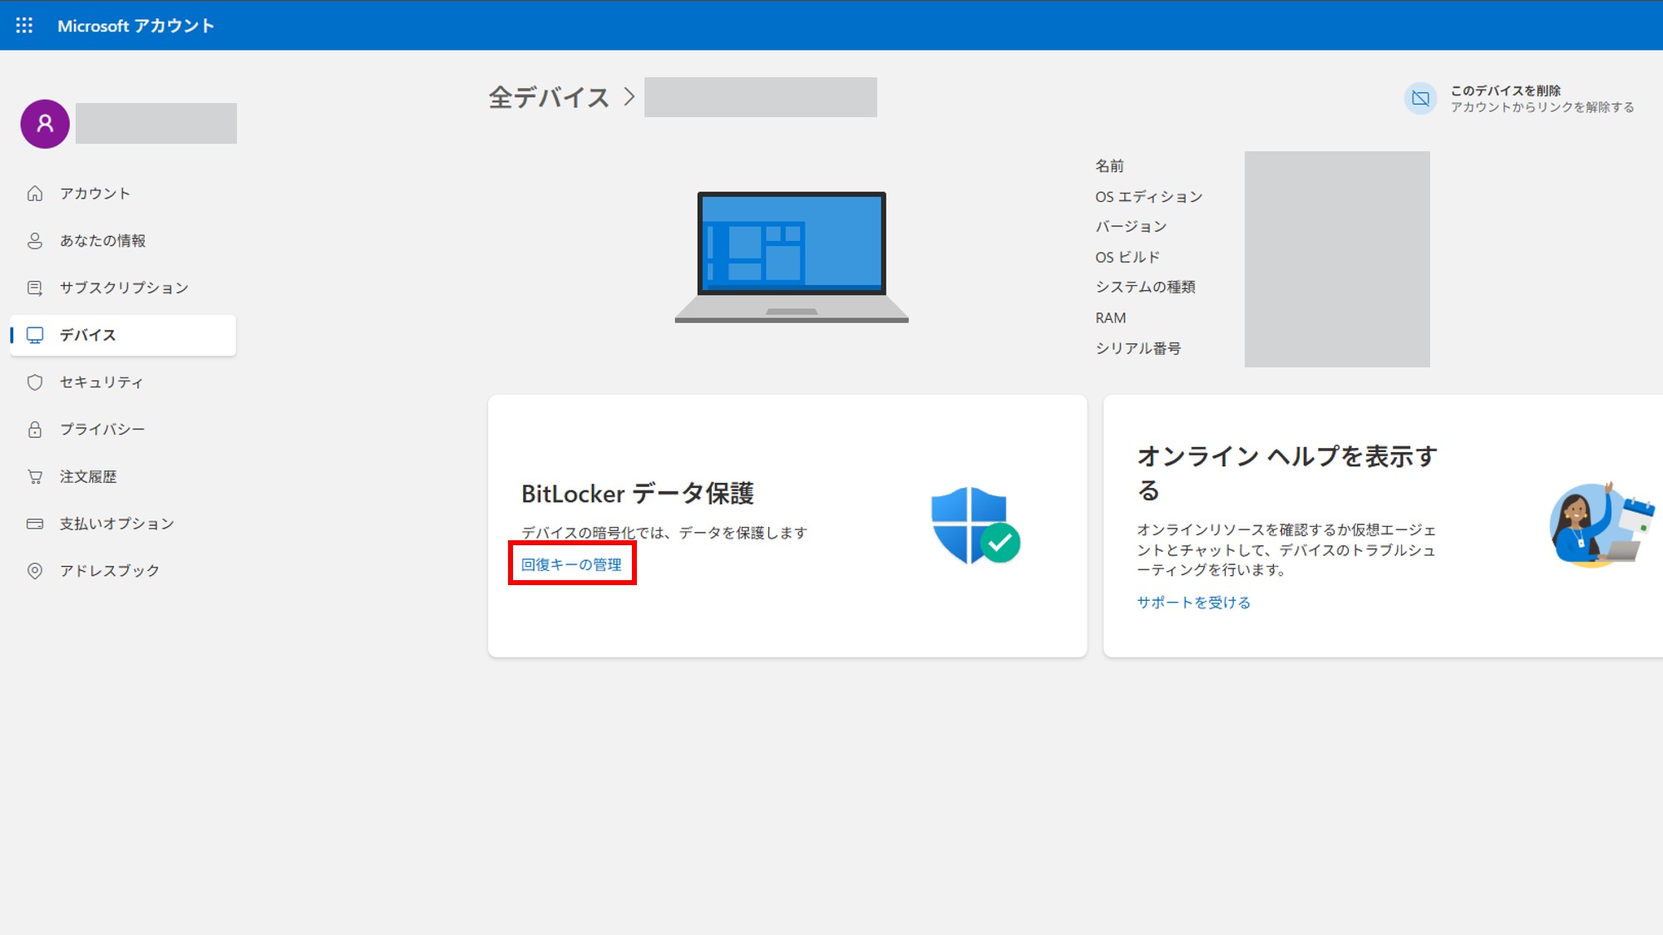The image size is (1663, 935).
Task: View 注文履歴 page
Action: 123,477
